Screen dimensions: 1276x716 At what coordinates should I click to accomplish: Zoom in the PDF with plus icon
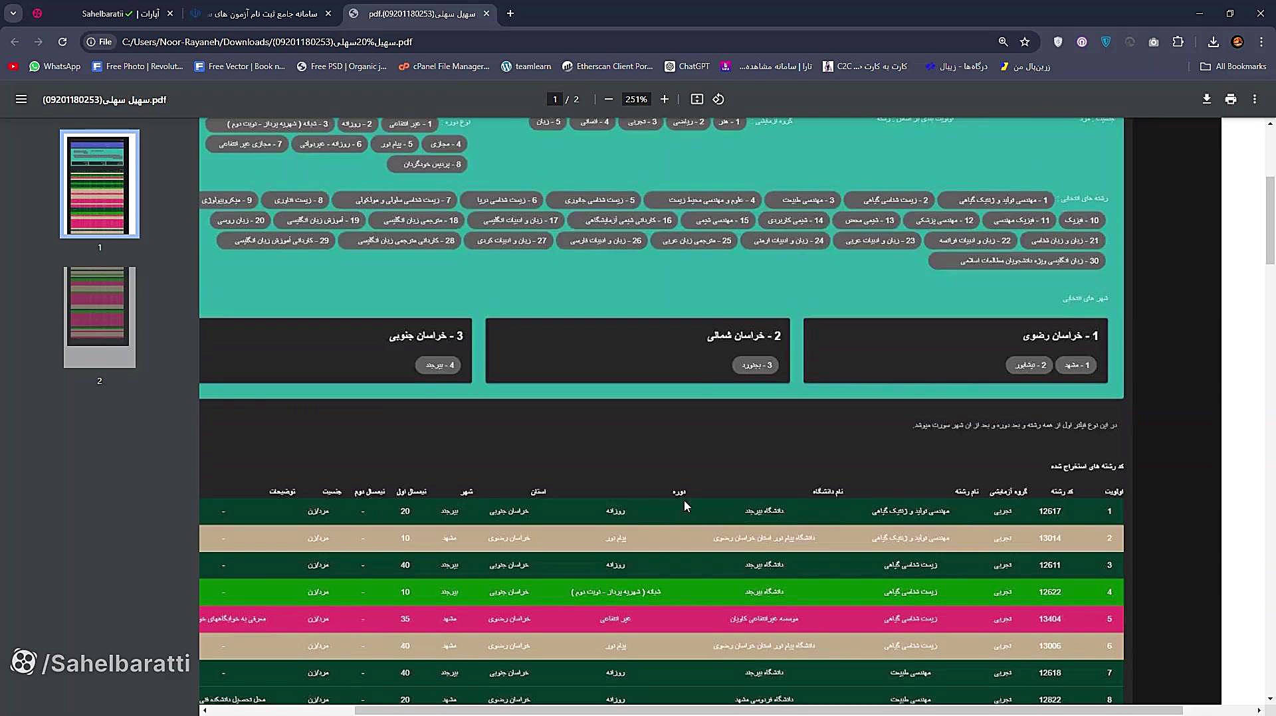[664, 99]
